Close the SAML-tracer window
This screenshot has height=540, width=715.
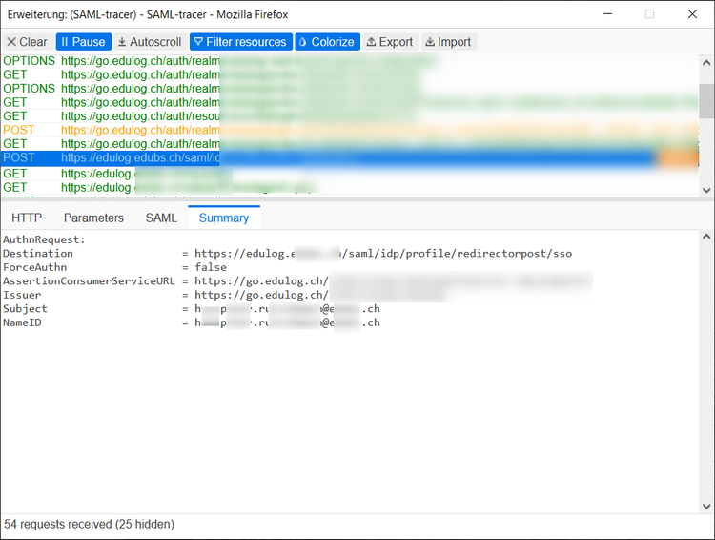[x=692, y=14]
